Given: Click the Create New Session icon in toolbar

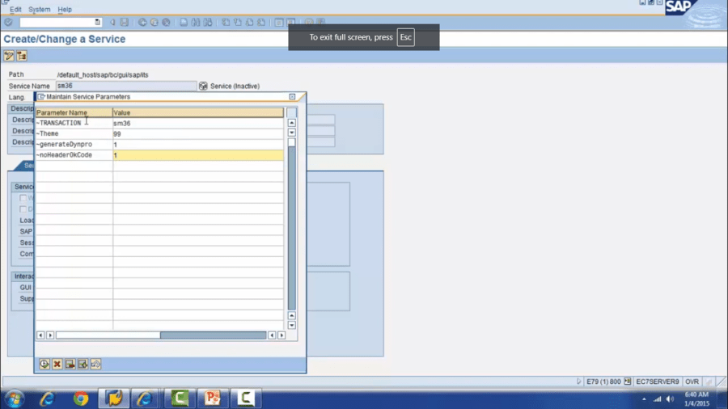Looking at the screenshot, I should (x=278, y=23).
